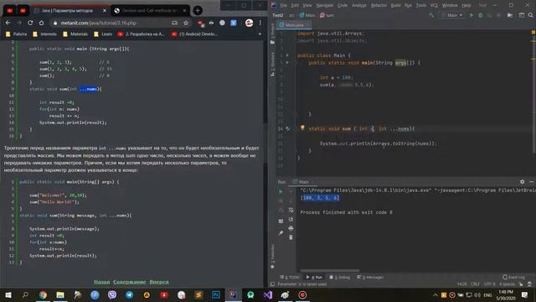Image resolution: width=536 pixels, height=302 pixels.
Task: Click the blue extension icon in Chrome toolbar
Action: (234, 23)
